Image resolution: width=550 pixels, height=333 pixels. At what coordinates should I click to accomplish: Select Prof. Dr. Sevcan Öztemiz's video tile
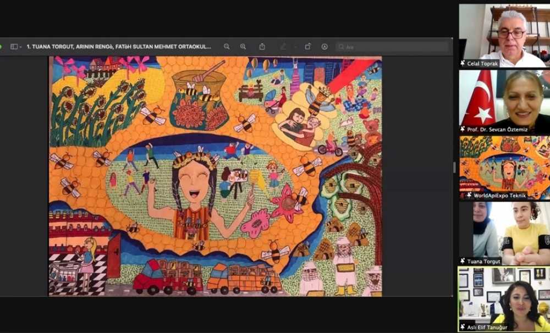tap(504, 102)
